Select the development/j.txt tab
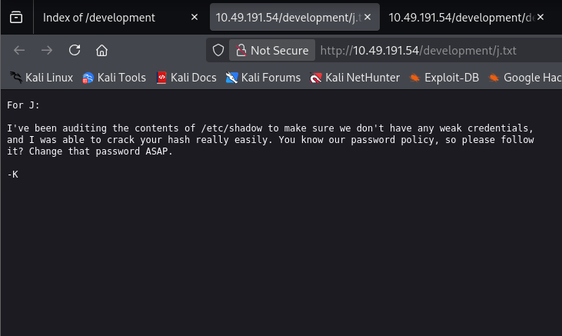Viewport: 562px width, 336px height. [x=294, y=17]
